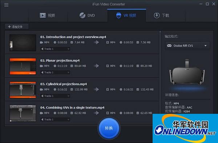The image size is (218, 143).
Task: Click source camera icon in Planar projection row
Action: point(41,66)
